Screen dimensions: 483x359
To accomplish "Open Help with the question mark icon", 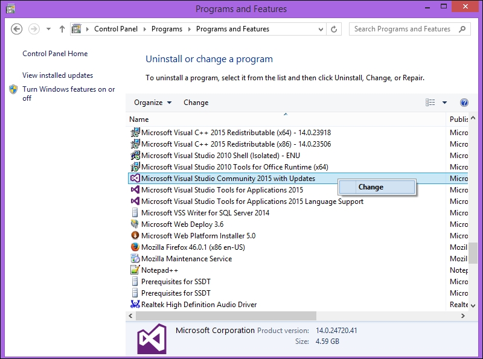I will point(464,103).
